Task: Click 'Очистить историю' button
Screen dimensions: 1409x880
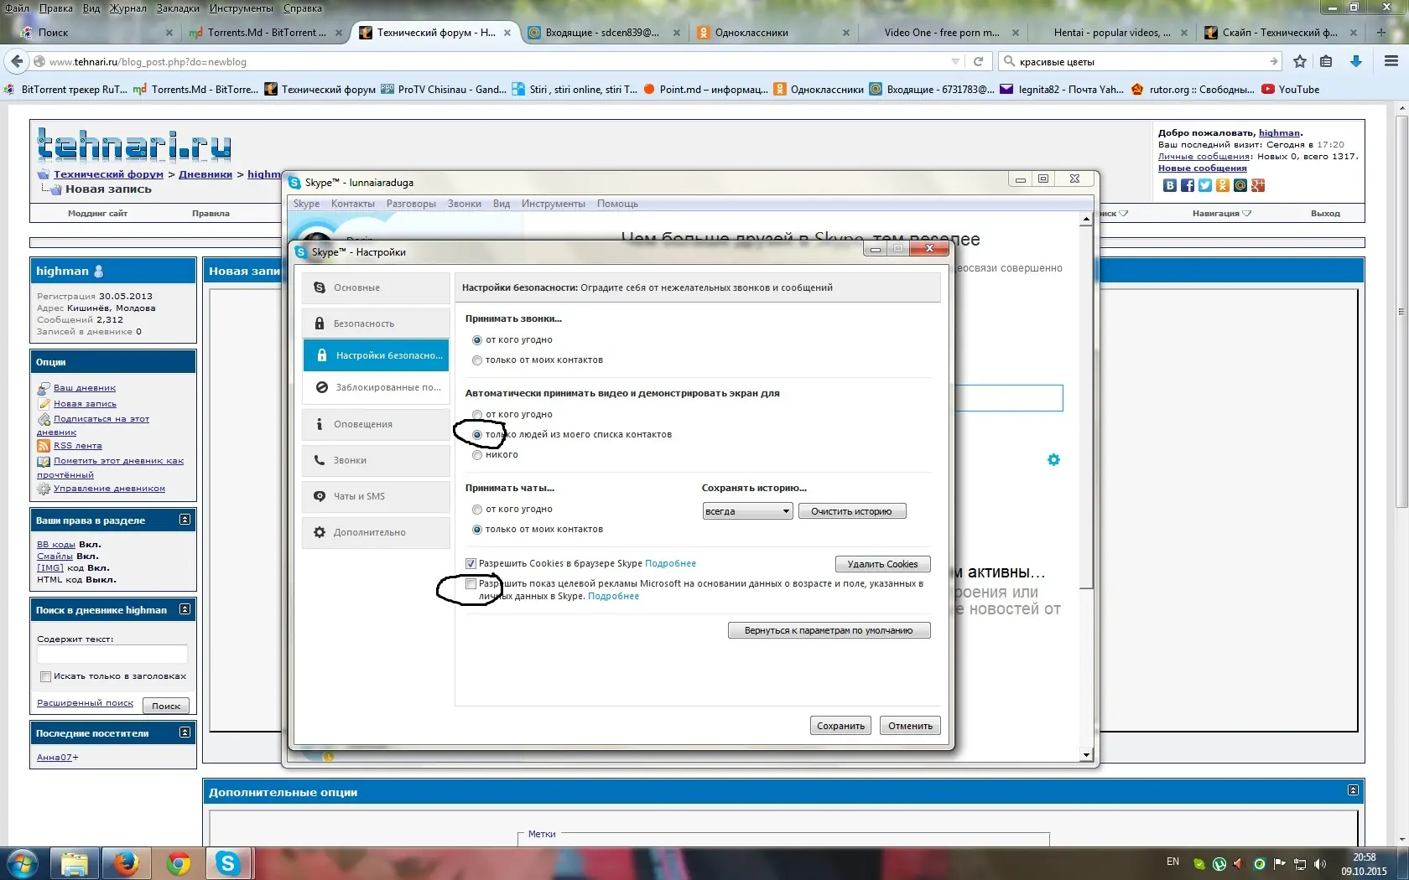Action: 852,511
